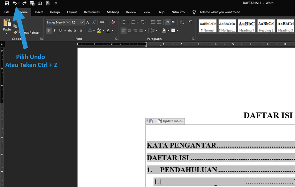Switch to the Design tab
The height and width of the screenshot is (187, 295).
pos(55,12)
